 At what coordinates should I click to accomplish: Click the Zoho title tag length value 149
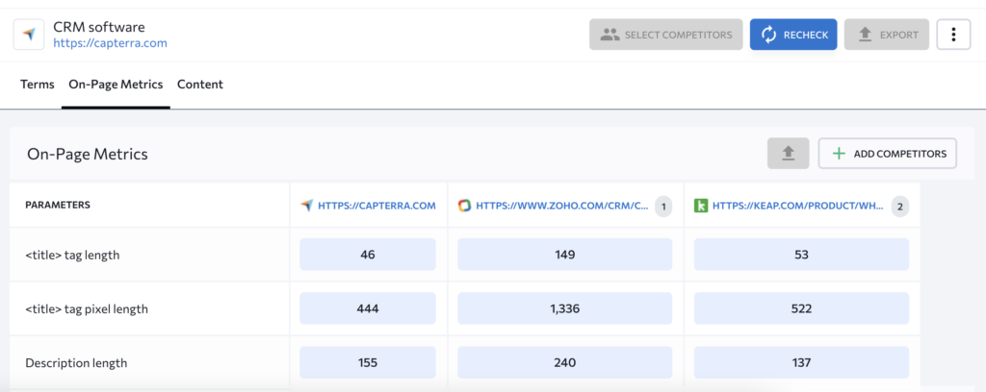click(x=564, y=255)
